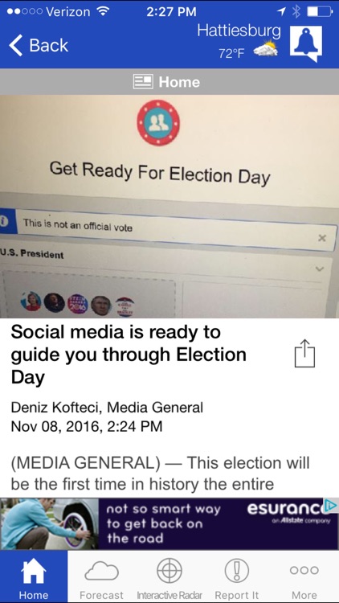Tap the 72°F temperature reading
The width and height of the screenshot is (339, 603).
coord(232,53)
